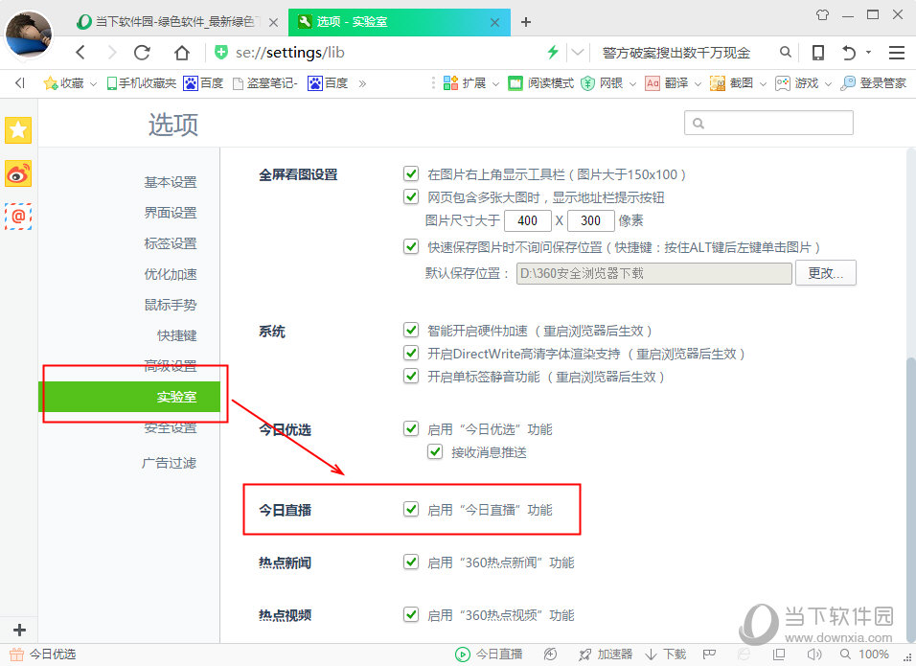
Task: Open the 收藏 favorites dropdown
Action: point(65,83)
